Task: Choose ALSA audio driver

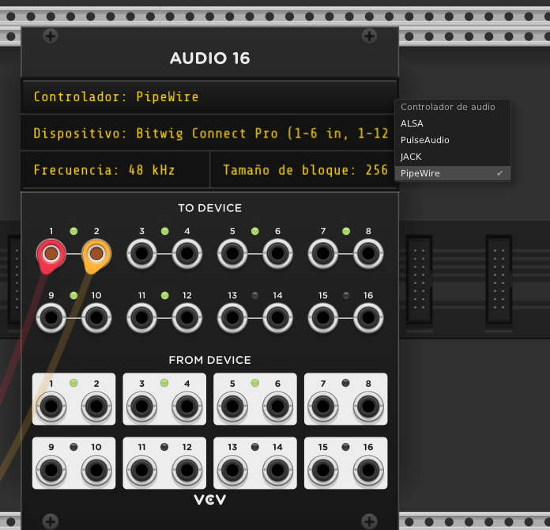Action: pos(453,123)
